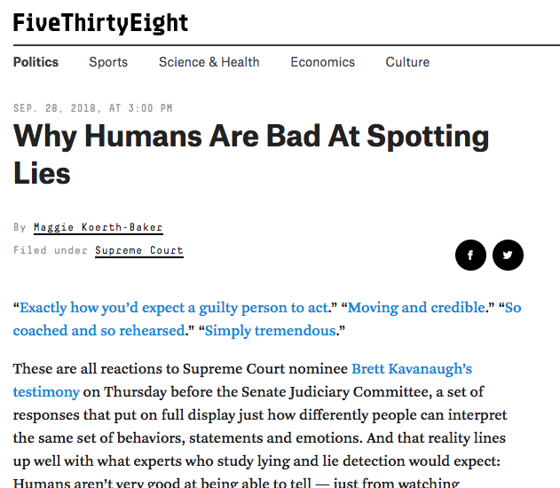This screenshot has height=488, width=560.
Task: Follow the 'Exactly how you'd expect' quote link
Action: (174, 307)
